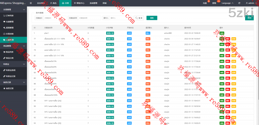
Task: Click the refresh icon in top bar
Action: tap(239, 3)
